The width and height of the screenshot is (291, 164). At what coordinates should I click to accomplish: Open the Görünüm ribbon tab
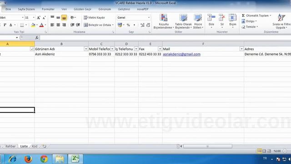(105, 9)
